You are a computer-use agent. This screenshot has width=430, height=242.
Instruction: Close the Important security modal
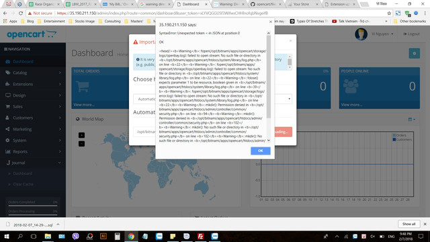[290, 40]
